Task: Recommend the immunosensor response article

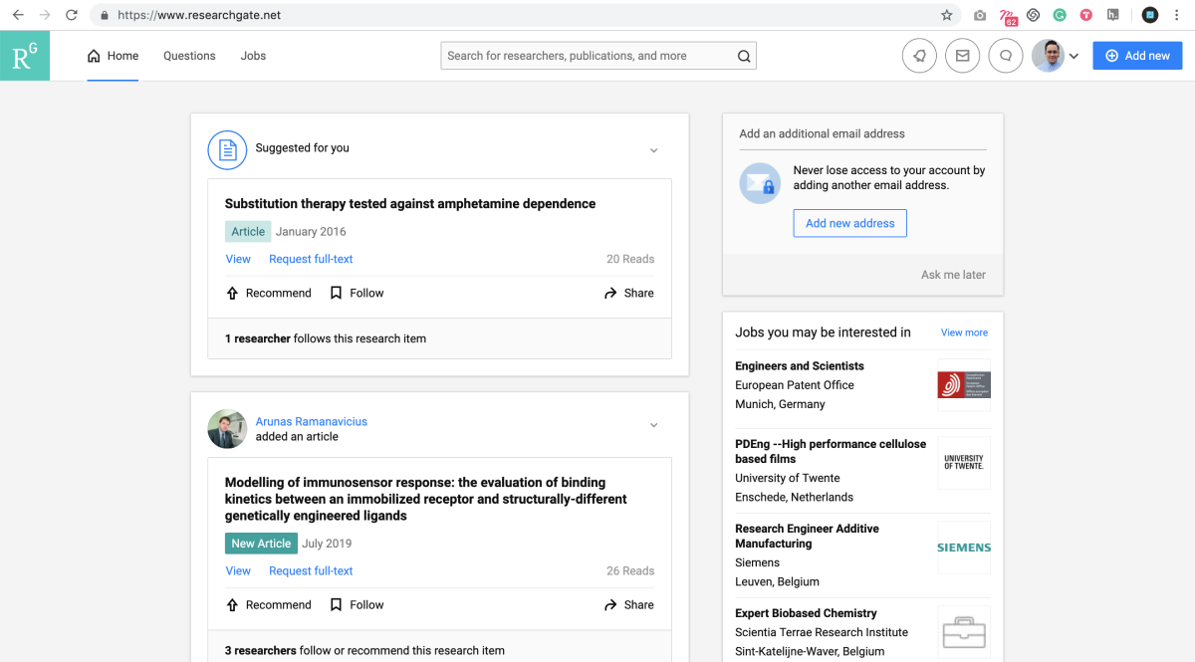Action: coord(268,604)
